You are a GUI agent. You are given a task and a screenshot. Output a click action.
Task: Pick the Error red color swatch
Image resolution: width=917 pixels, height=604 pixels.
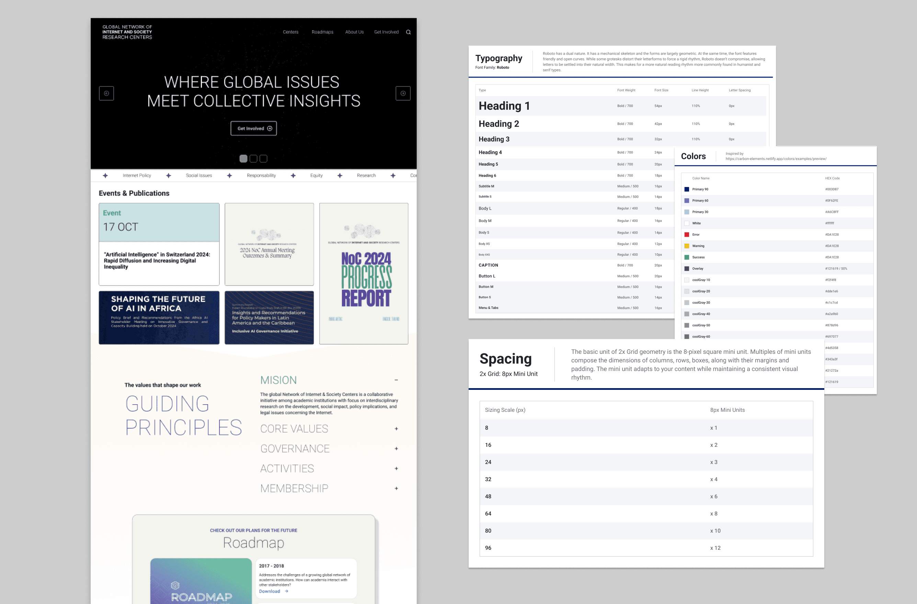click(687, 235)
